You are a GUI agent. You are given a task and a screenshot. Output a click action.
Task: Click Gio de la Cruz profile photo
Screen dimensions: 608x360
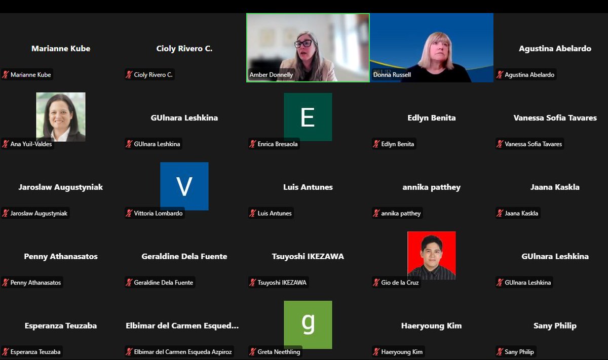tap(432, 255)
